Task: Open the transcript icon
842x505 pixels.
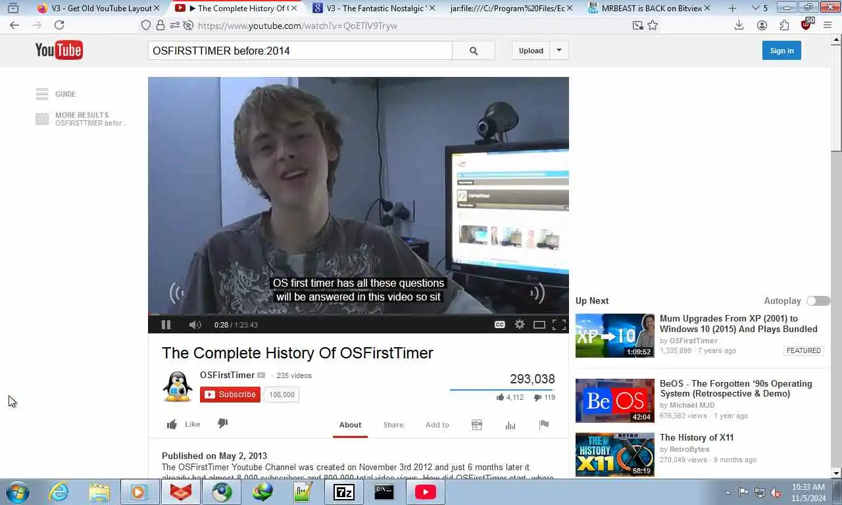Action: tap(477, 425)
